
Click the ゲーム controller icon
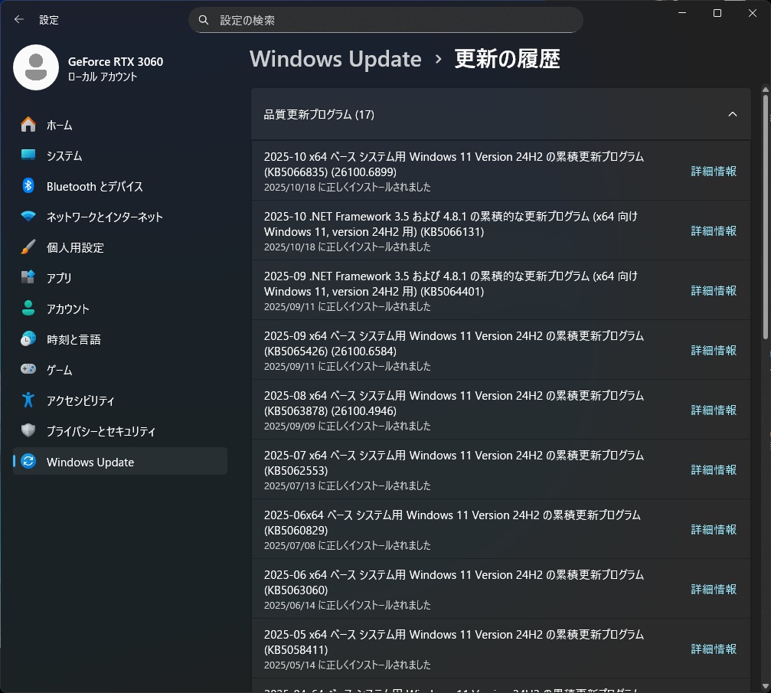click(28, 369)
